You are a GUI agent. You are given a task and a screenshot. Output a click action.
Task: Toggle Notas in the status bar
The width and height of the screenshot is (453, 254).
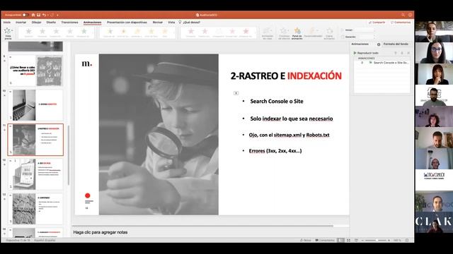point(305,240)
